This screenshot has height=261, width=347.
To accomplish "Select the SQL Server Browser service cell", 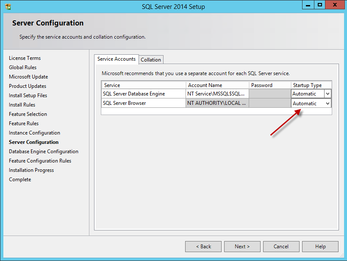I will 143,103.
